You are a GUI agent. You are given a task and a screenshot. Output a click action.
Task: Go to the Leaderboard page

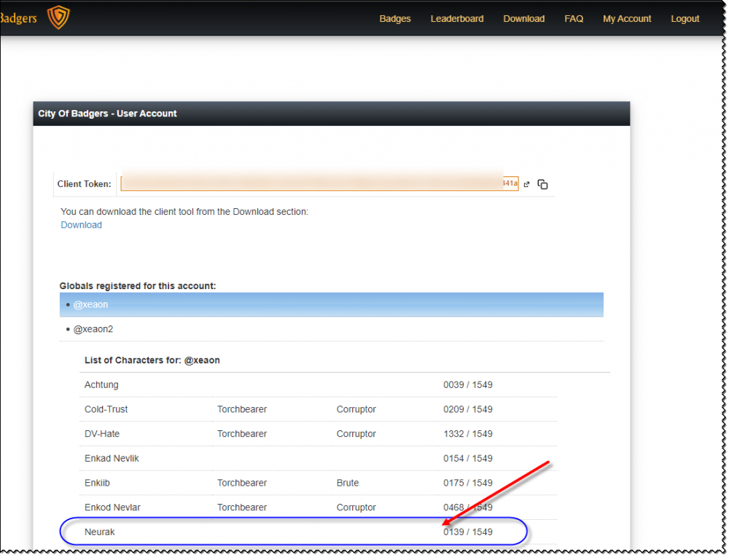(457, 19)
